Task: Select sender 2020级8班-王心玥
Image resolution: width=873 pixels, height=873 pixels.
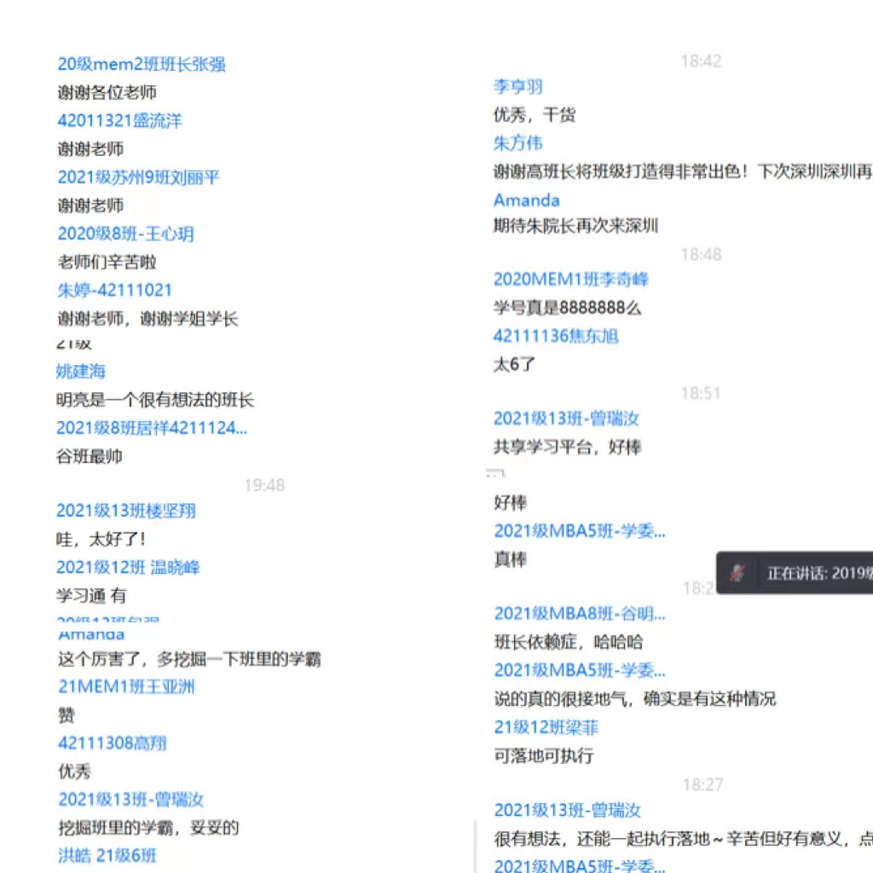Action: point(125,234)
